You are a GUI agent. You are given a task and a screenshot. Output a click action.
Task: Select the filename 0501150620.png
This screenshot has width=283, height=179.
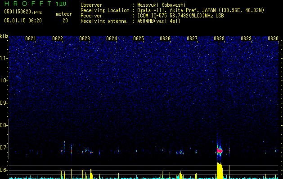[23, 12]
